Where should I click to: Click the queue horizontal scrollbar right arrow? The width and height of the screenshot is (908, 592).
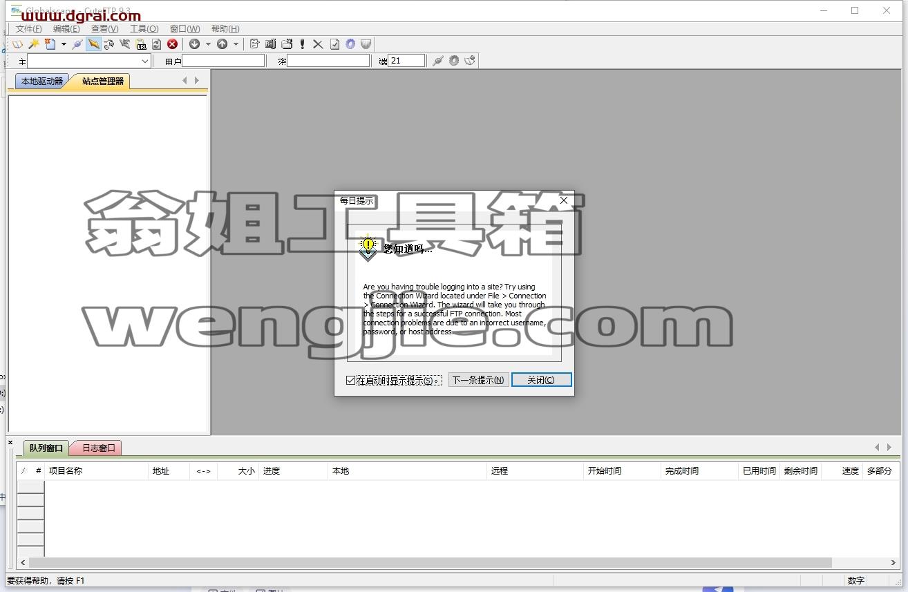(x=893, y=563)
